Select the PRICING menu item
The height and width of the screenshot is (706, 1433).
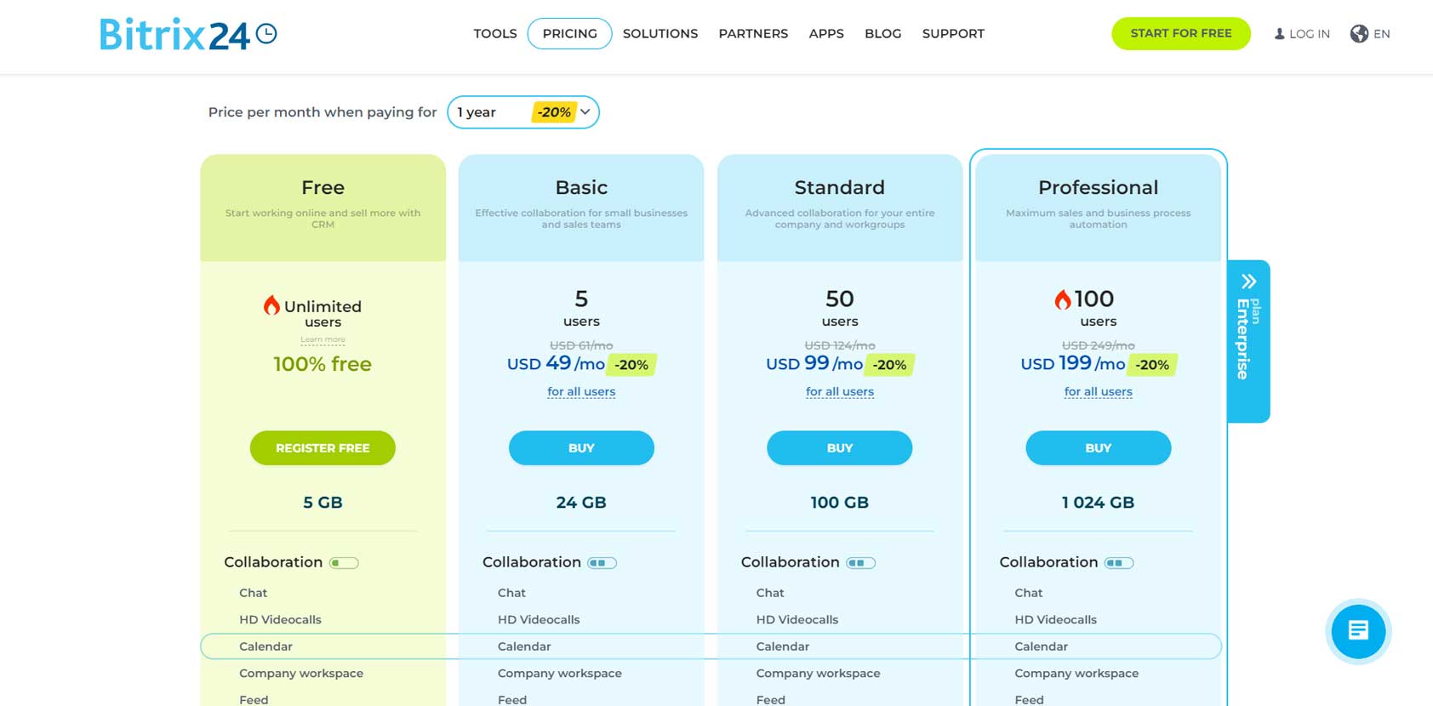569,34
